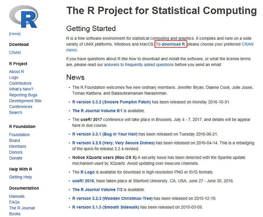Click the R Project sidebar heading
263x217 pixels.
[18, 64]
